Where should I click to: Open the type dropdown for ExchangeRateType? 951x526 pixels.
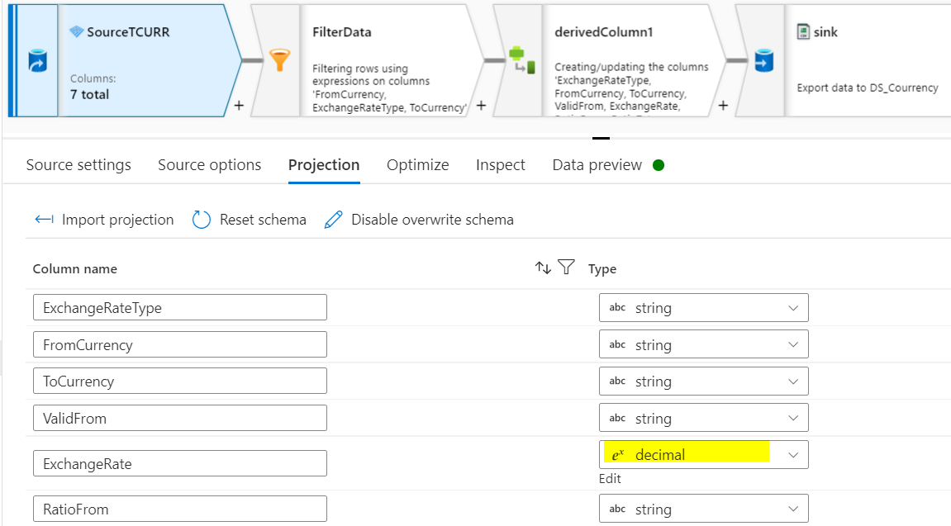pyautogui.click(x=704, y=308)
